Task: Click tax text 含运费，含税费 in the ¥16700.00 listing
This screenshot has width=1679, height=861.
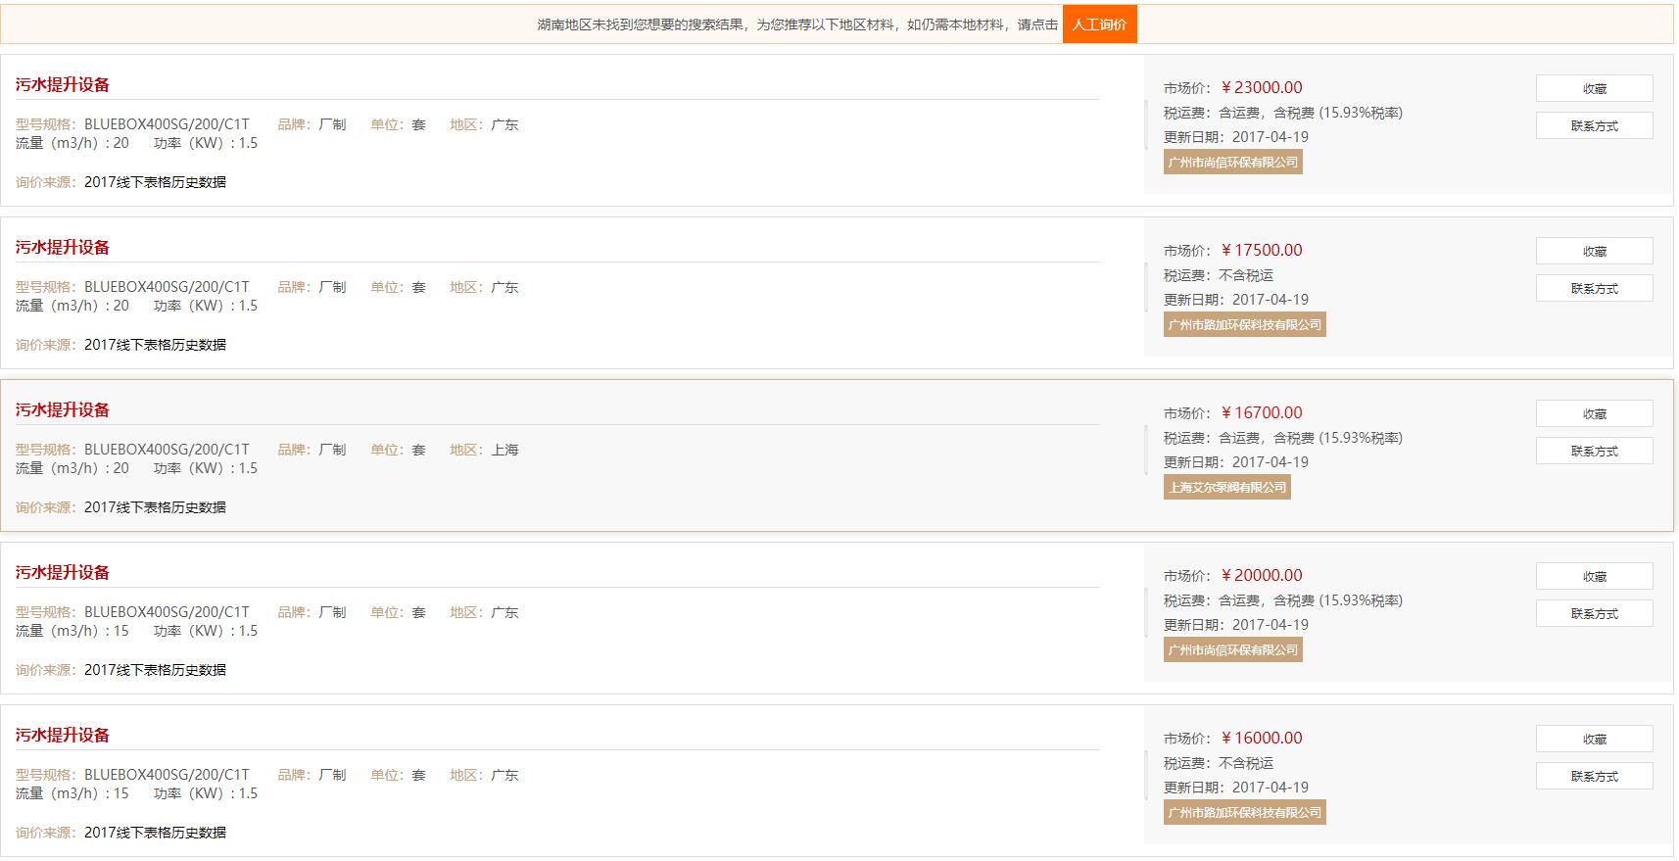Action: tap(1267, 438)
